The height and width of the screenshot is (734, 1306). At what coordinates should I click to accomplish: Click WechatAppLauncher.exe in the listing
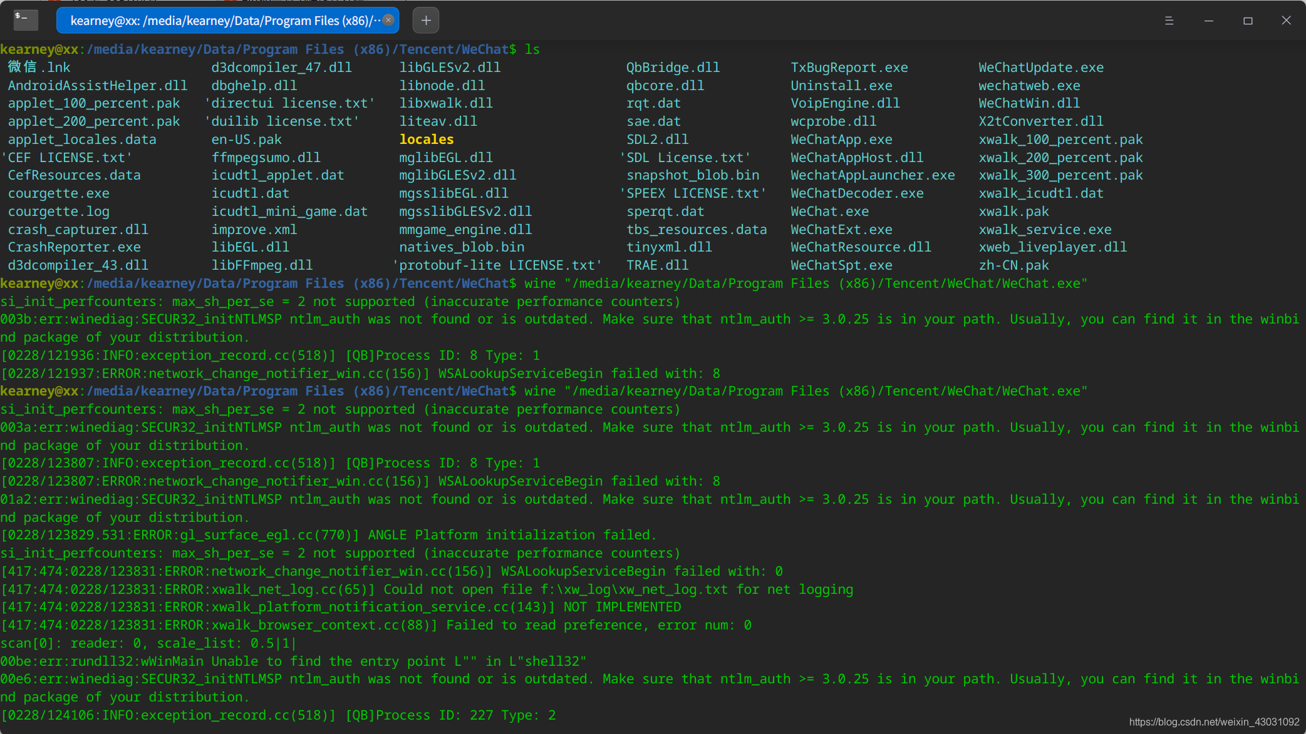(873, 175)
